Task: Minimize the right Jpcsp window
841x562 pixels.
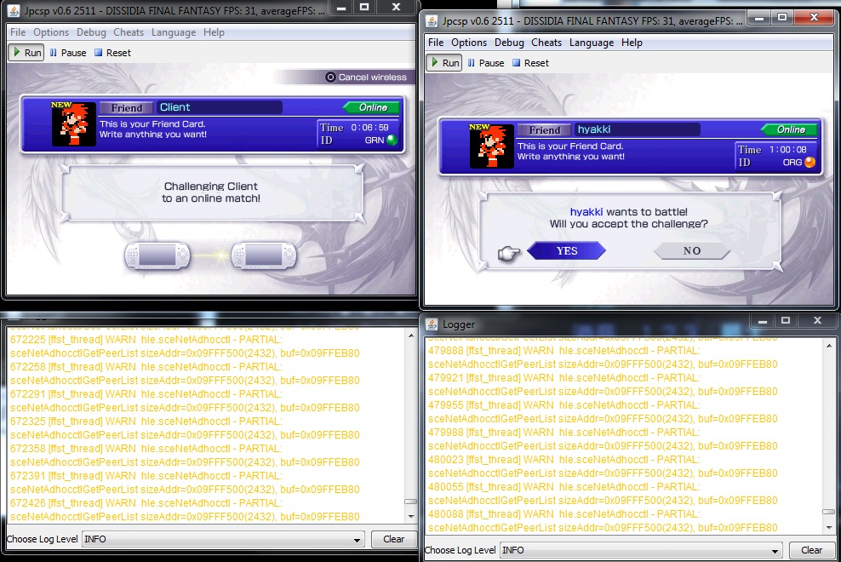Action: tap(758, 18)
